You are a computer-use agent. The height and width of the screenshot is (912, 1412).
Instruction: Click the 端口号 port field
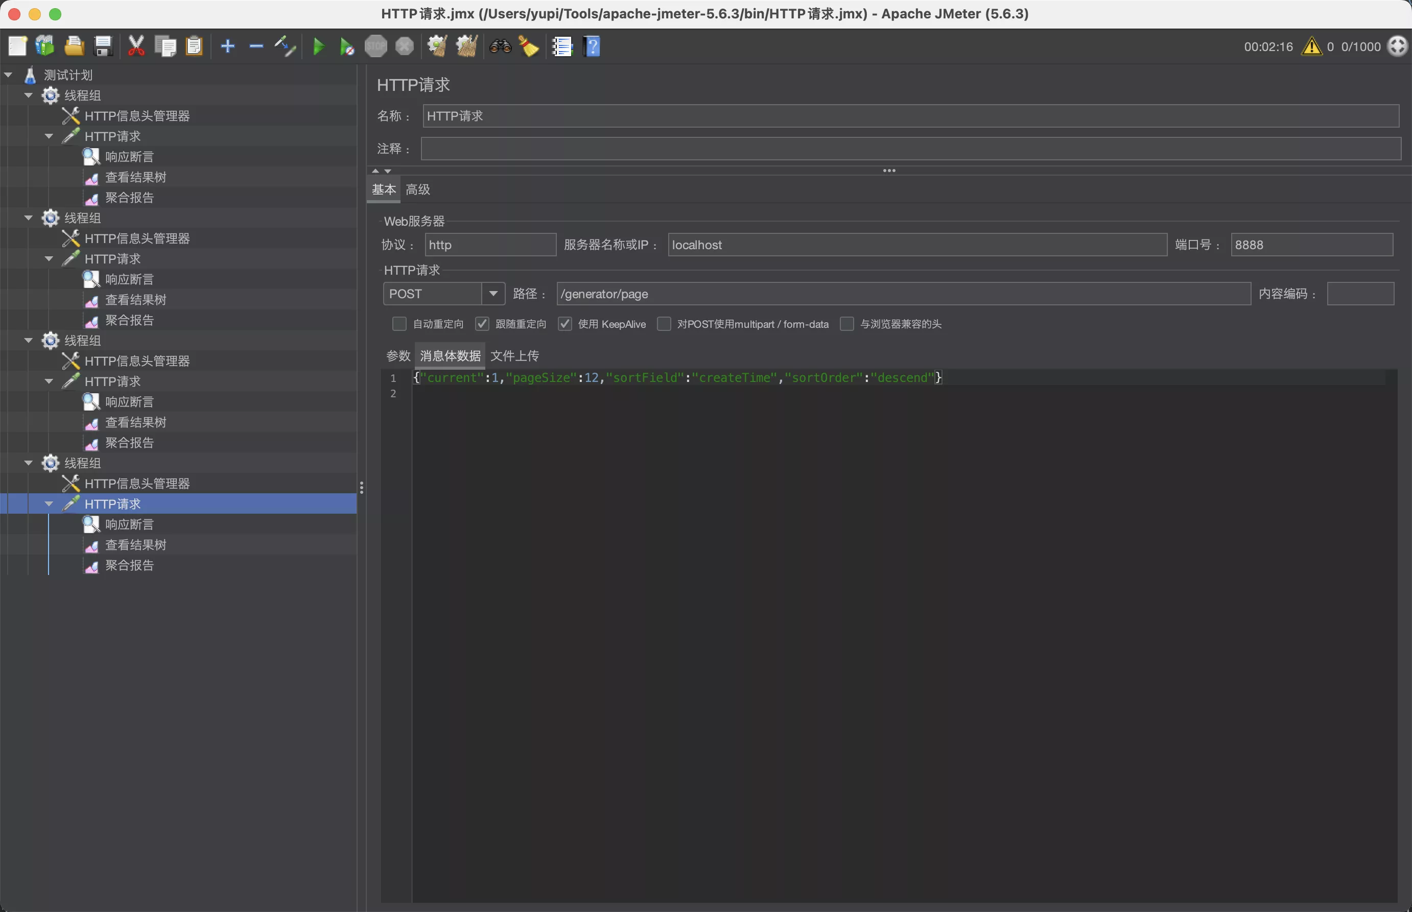[x=1312, y=245]
